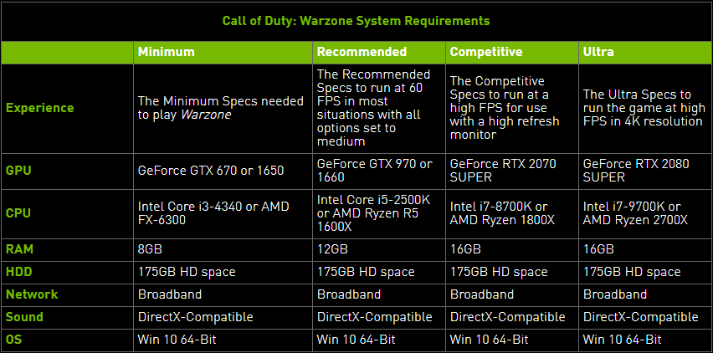Click the GeForce GTX 670 or 1650 cell

pos(211,171)
